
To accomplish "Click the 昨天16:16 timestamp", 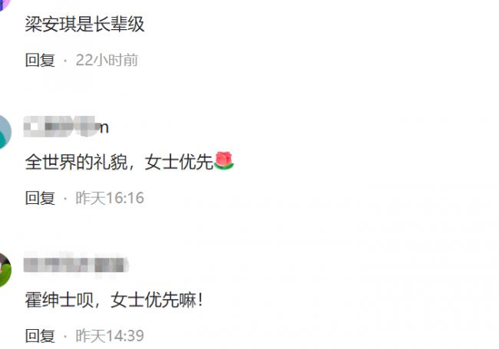I will click(110, 198).
